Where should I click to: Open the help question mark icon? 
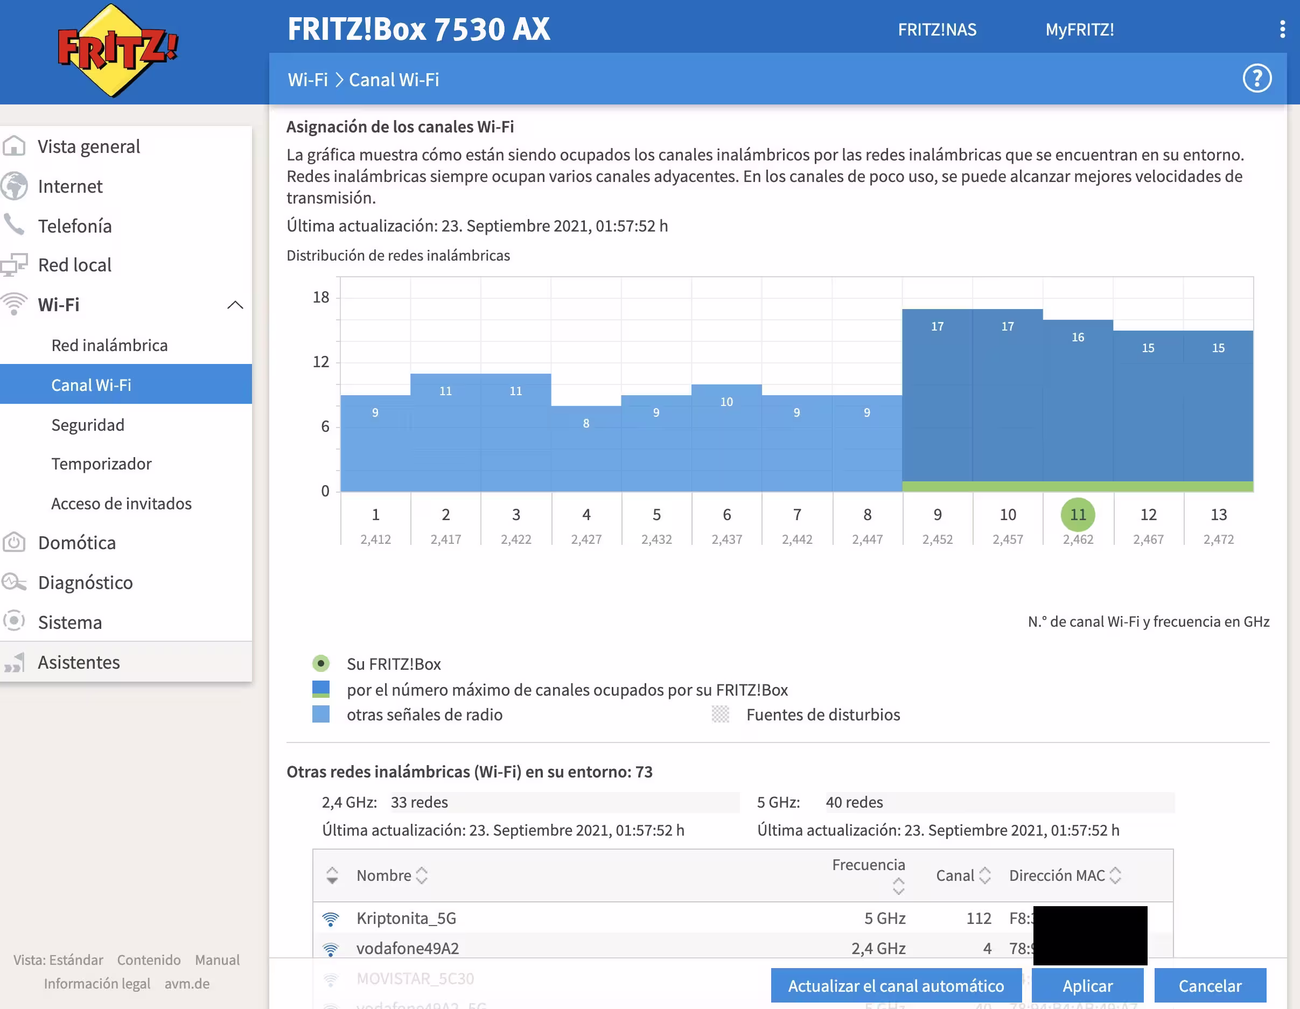(x=1256, y=79)
